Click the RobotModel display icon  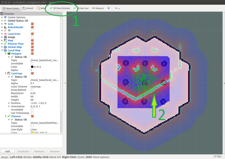[5, 27]
